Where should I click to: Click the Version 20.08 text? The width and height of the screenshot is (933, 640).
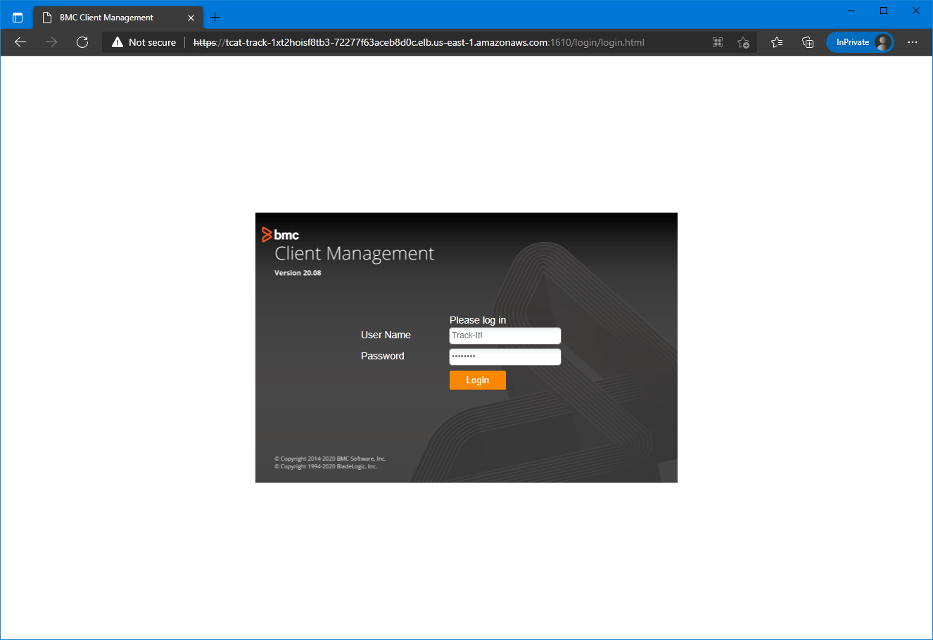[298, 273]
